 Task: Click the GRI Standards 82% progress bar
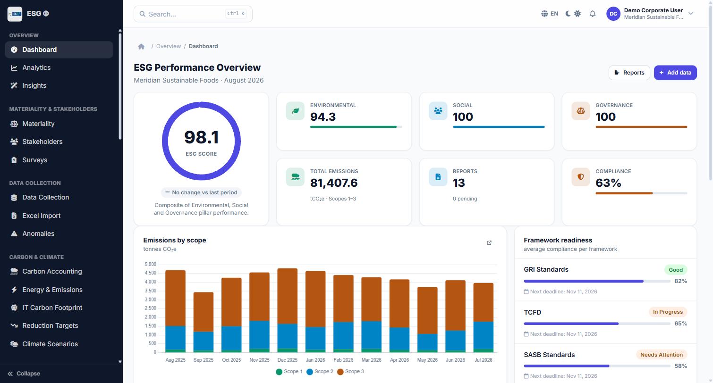[x=597, y=281]
